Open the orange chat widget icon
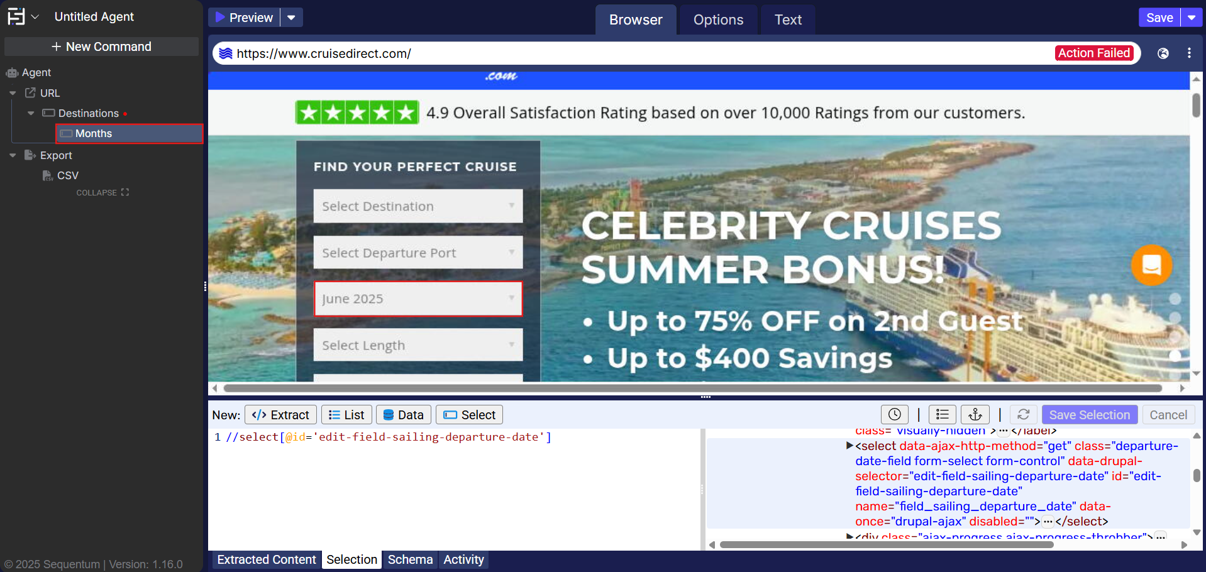Image resolution: width=1206 pixels, height=572 pixels. 1151,265
